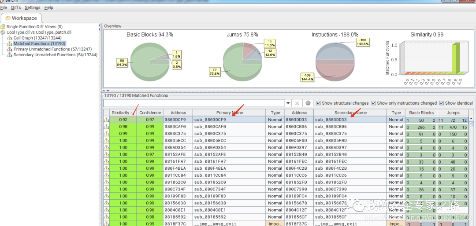
Task: Click the green Matched Functions icon
Action: [10, 44]
